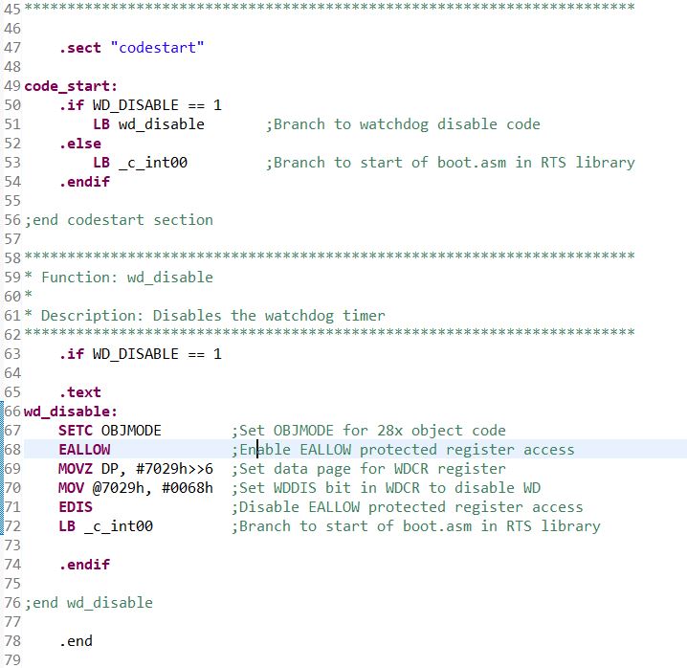Image resolution: width=687 pixels, height=668 pixels.
Task: Click line 72 comment about boot.asm
Action: point(416,526)
